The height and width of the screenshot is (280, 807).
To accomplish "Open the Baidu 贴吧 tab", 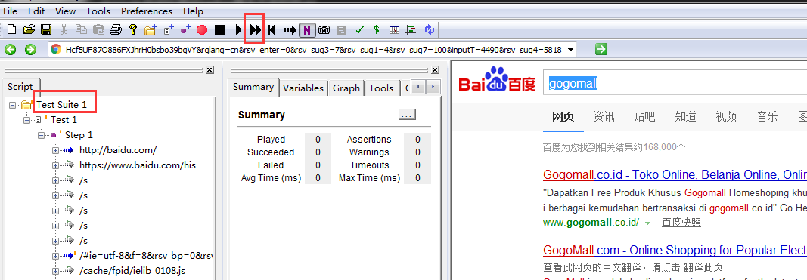I will pos(644,116).
